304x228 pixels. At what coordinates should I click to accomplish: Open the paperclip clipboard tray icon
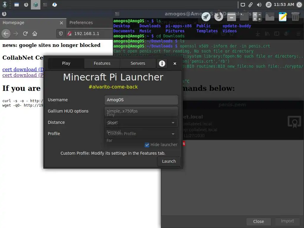click(251, 5)
